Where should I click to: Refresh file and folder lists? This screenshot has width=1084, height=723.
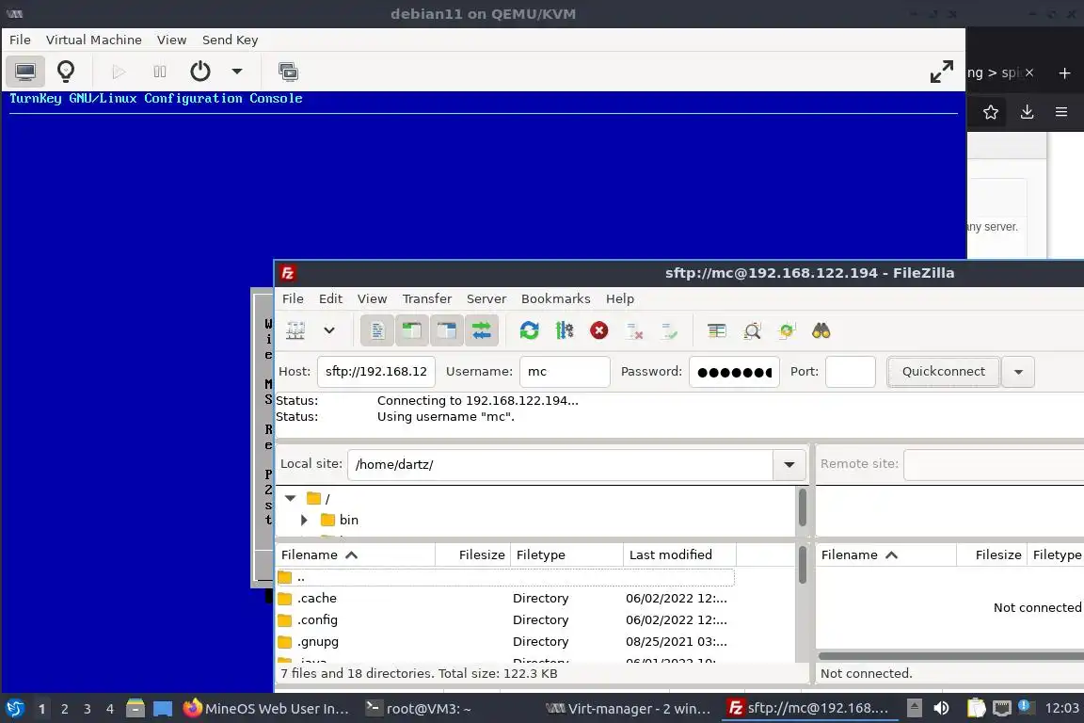click(x=530, y=330)
